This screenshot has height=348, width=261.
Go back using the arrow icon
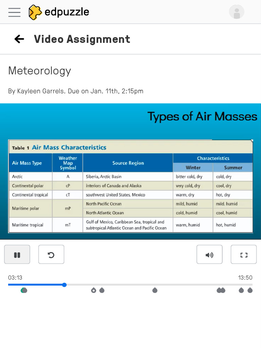19,39
